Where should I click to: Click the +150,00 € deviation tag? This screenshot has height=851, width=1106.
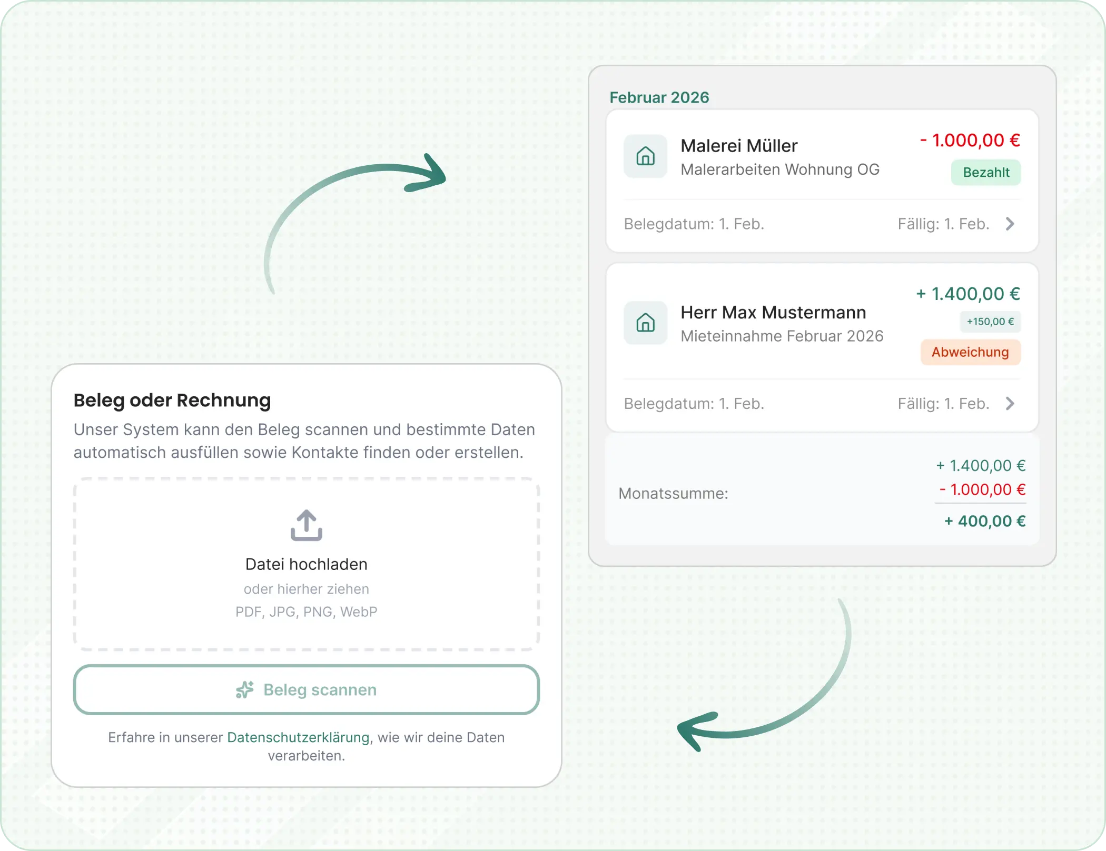coord(990,322)
